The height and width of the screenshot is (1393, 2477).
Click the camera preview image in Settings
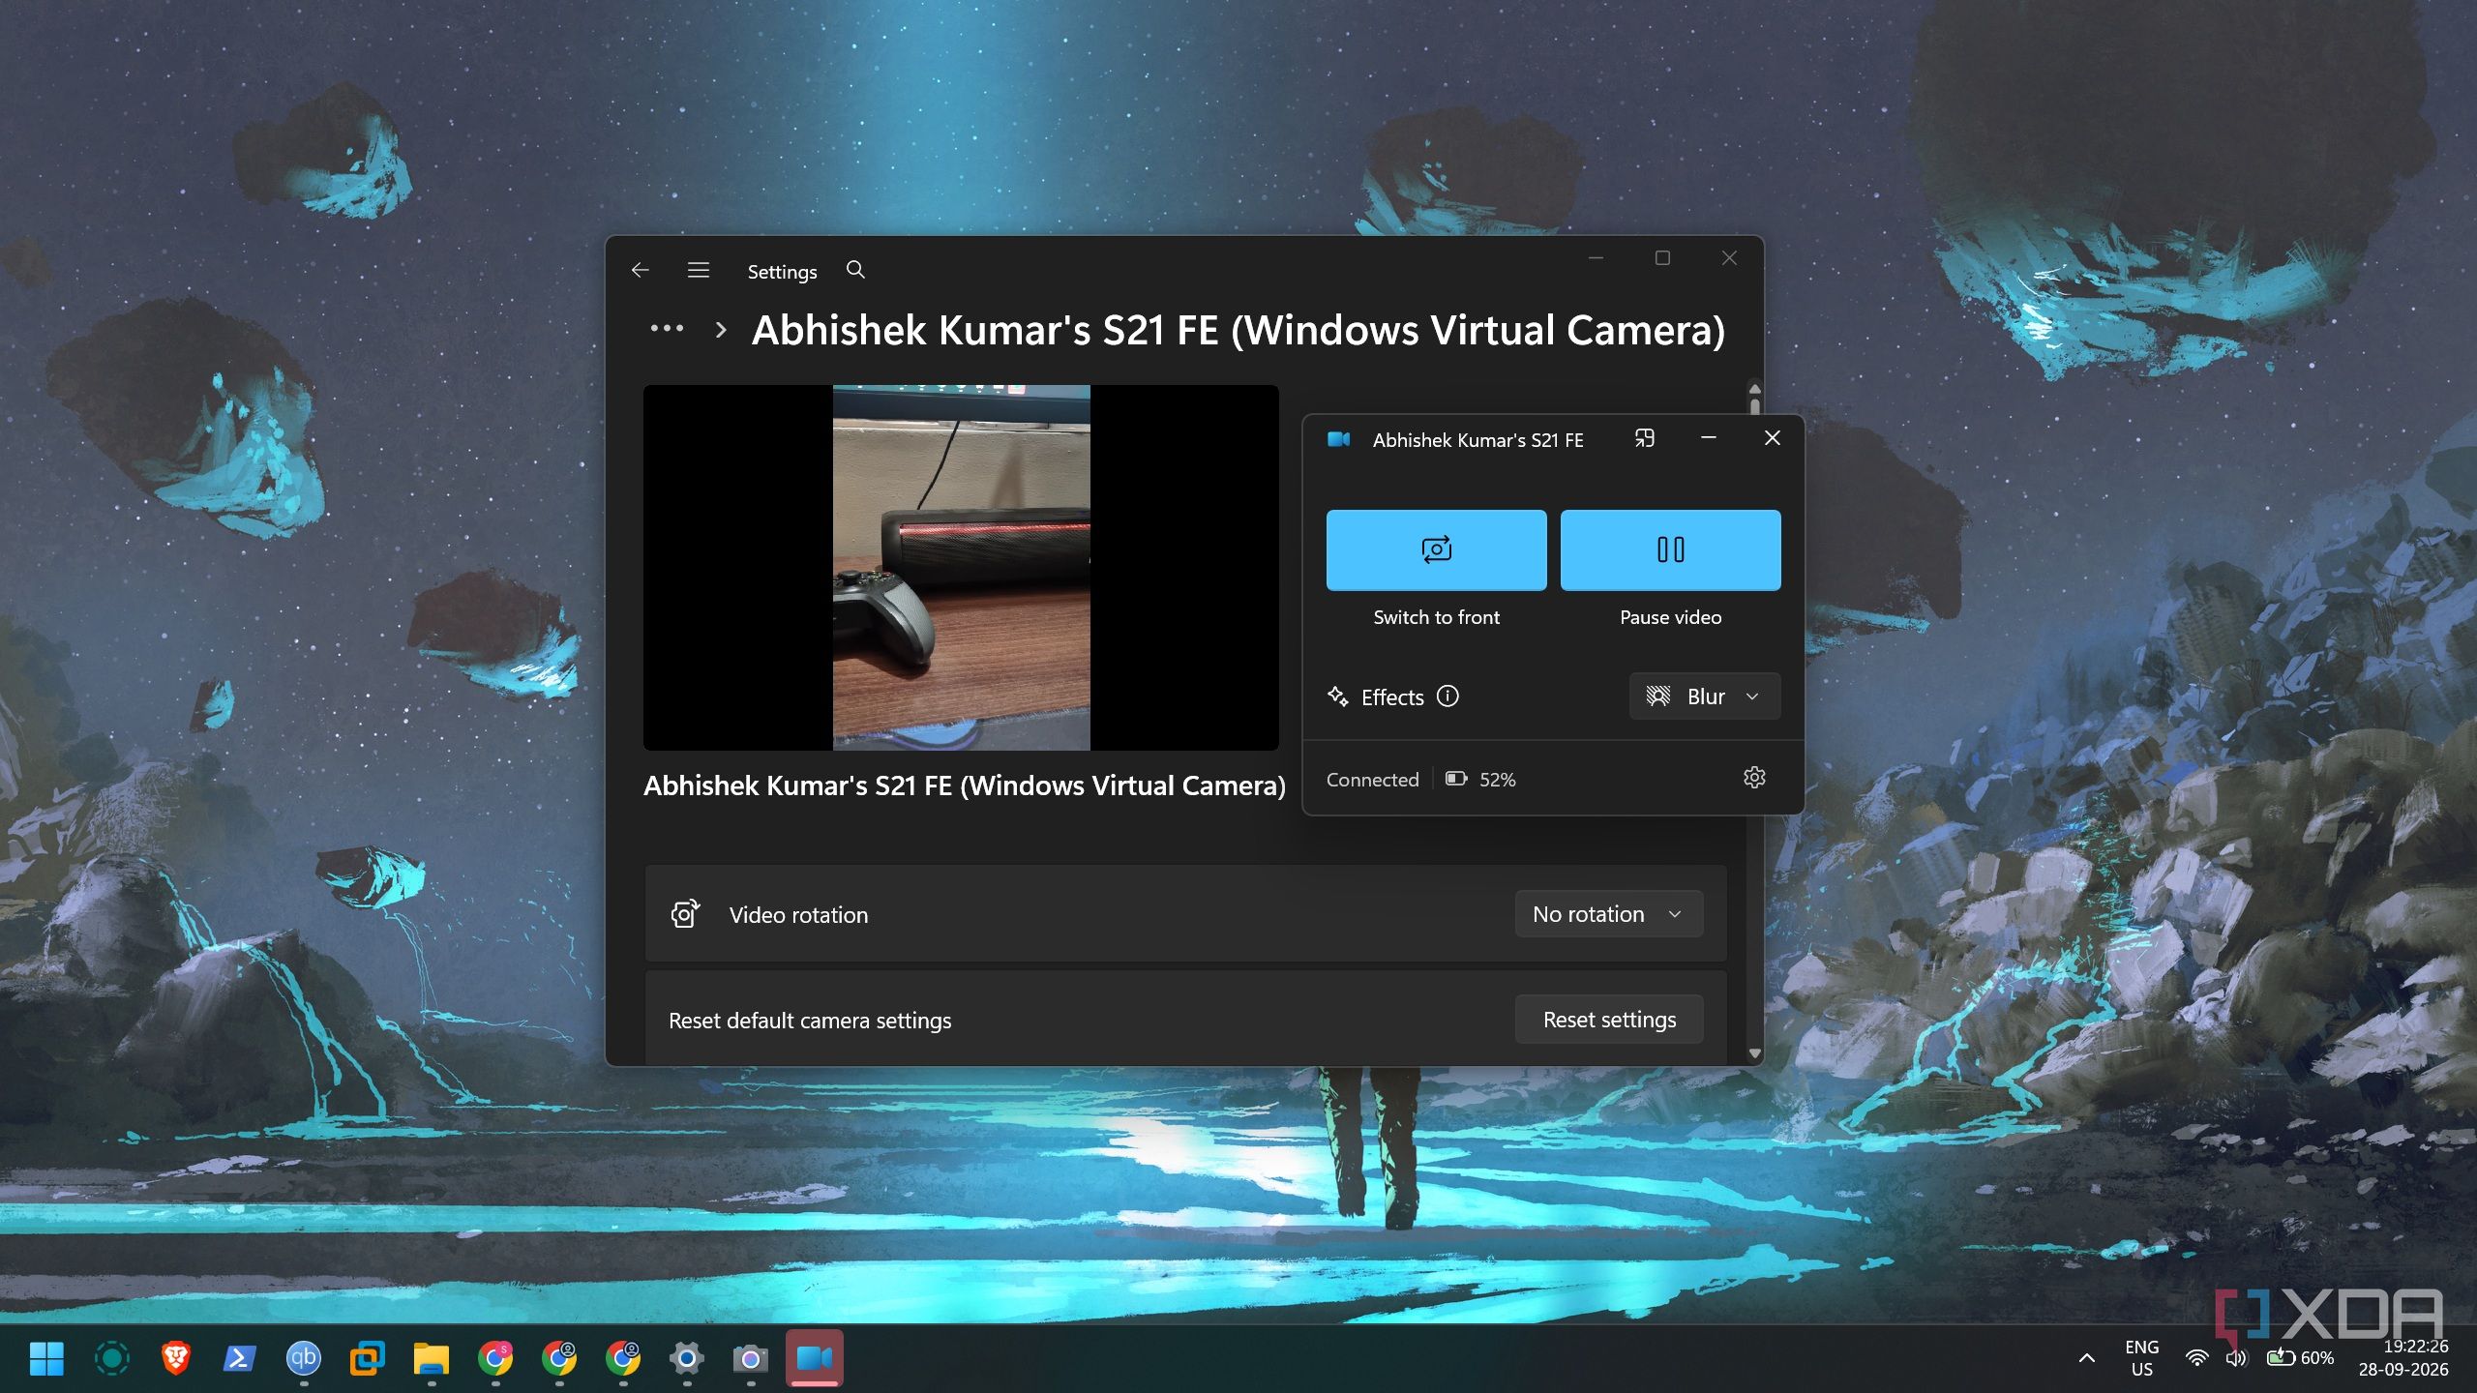961,568
